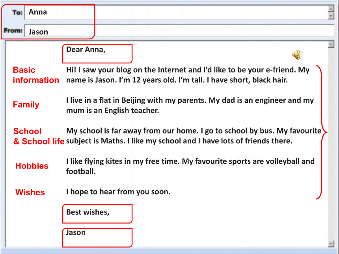The width and height of the screenshot is (339, 254).
Task: Click the greeting 'Dear Anna,'
Action: (86, 50)
